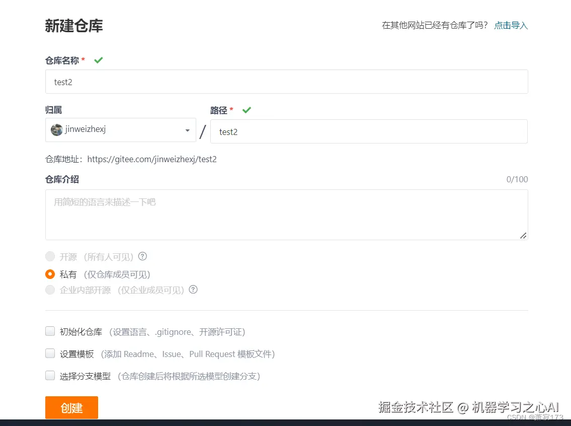Click the help icon next to 开源 option

tap(142, 257)
